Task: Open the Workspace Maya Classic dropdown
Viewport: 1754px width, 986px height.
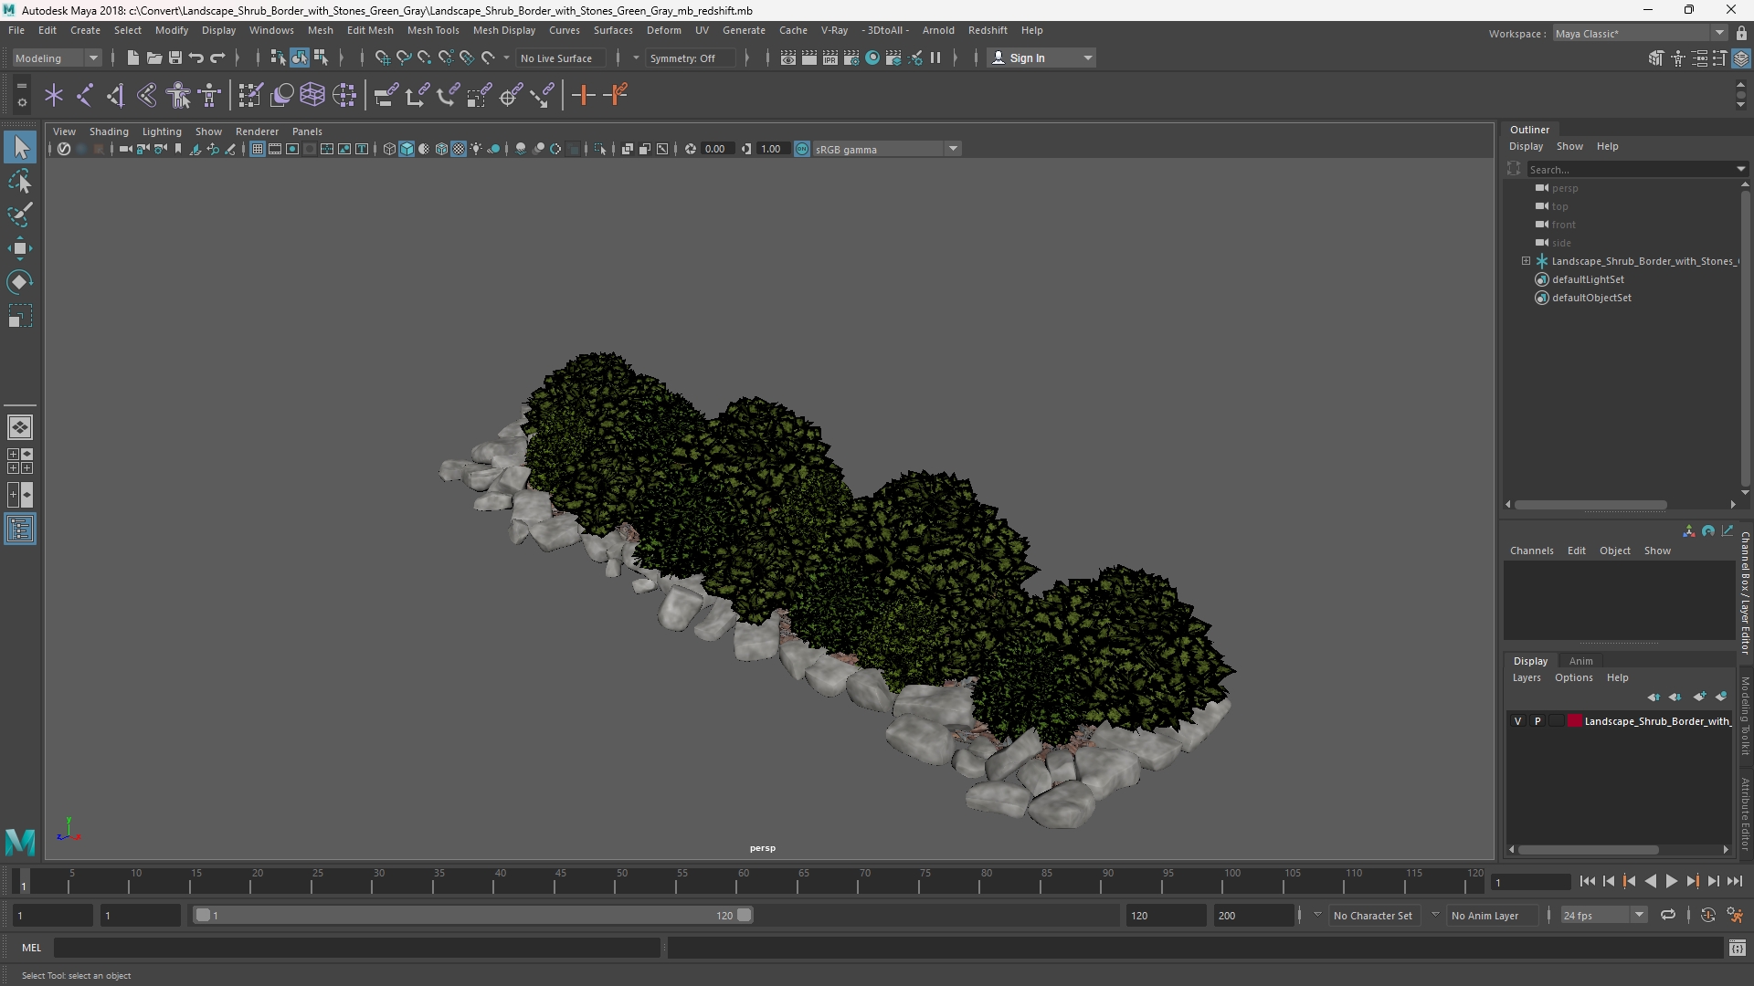Action: click(1639, 33)
